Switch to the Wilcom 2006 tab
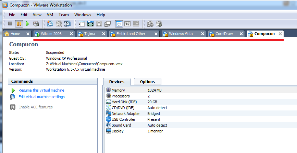The width and height of the screenshot is (297, 153). click(51, 34)
